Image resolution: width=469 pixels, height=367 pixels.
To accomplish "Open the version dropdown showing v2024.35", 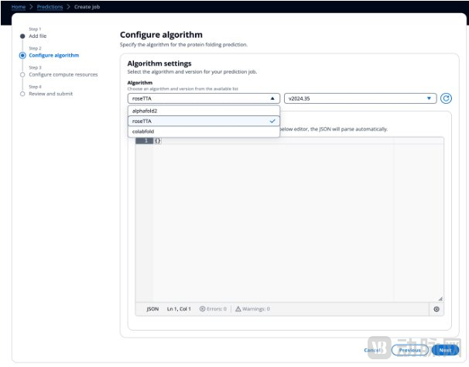I will [x=360, y=98].
